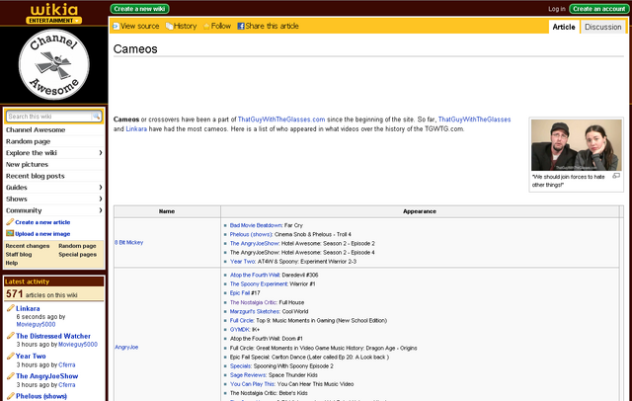Enlarge the image via caption magnify icon

pyautogui.click(x=616, y=176)
